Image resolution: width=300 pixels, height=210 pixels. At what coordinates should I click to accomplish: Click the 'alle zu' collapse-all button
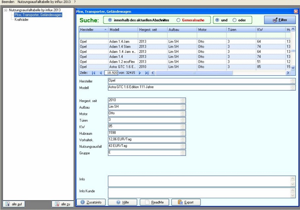pyautogui.click(x=63, y=204)
